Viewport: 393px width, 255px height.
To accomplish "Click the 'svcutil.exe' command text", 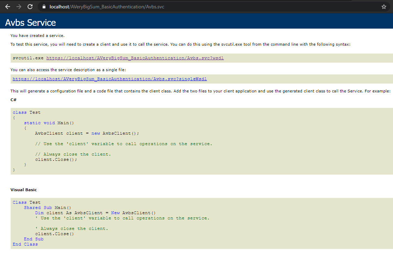I will point(28,58).
